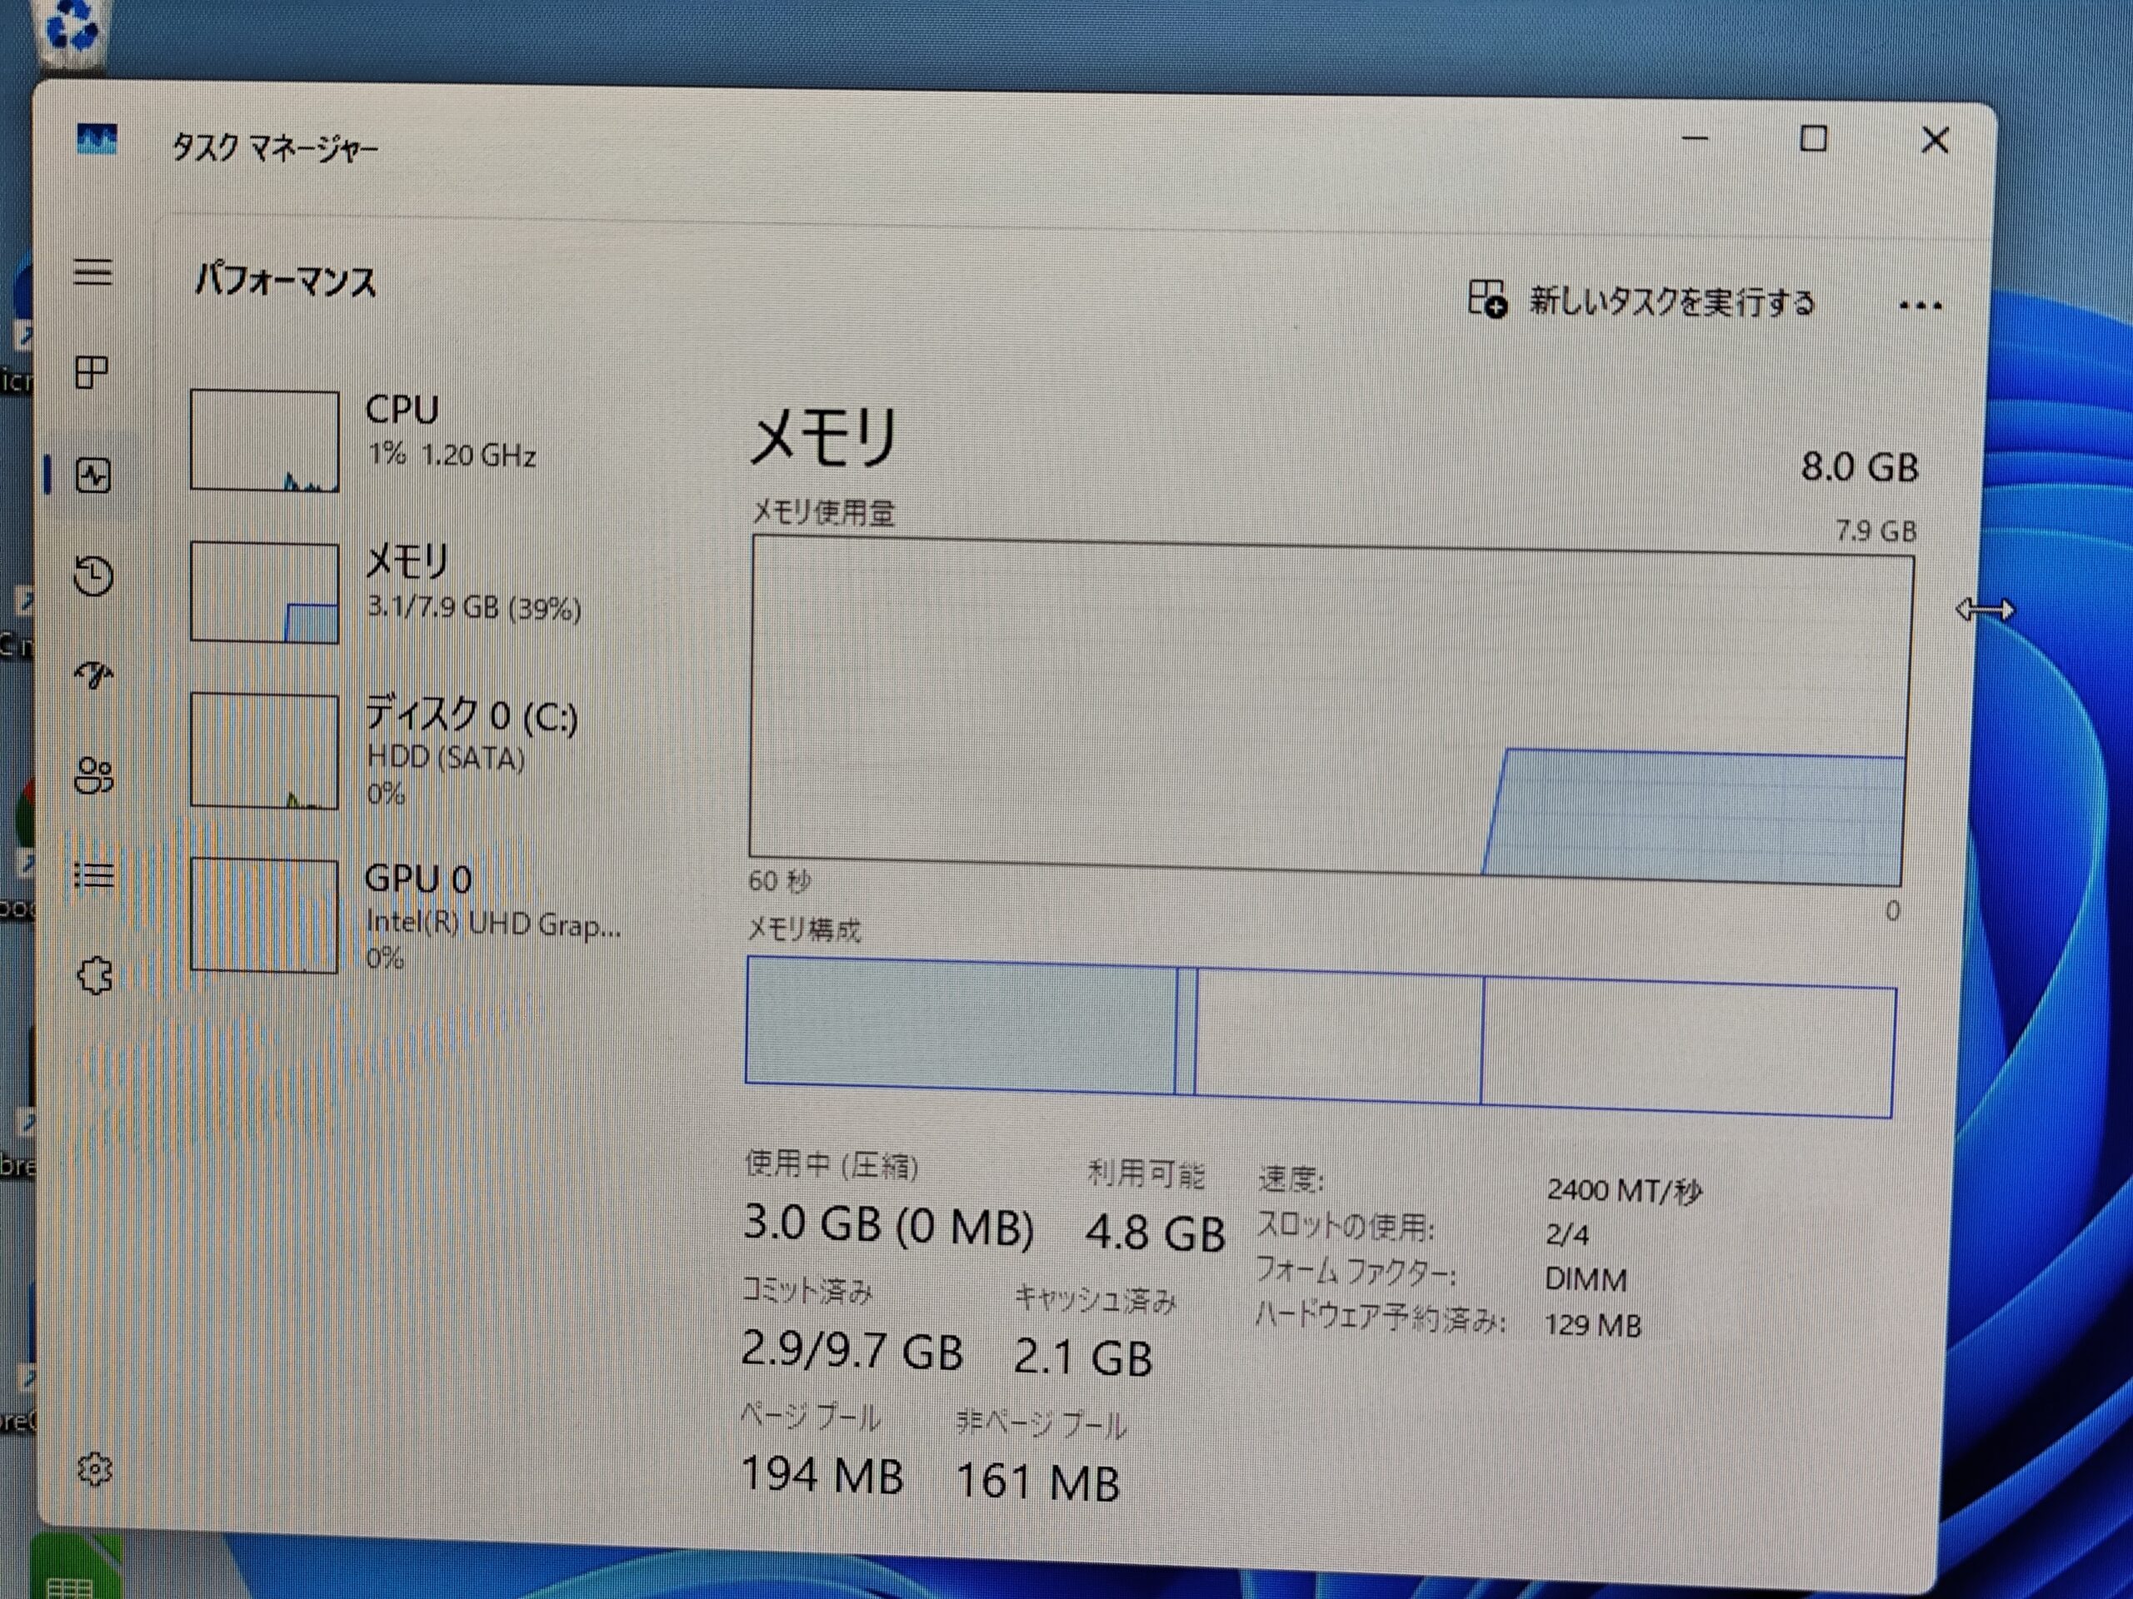Click the free segment of memory composition bar
Viewport: 2133px width, 1599px height.
tap(1688, 1048)
